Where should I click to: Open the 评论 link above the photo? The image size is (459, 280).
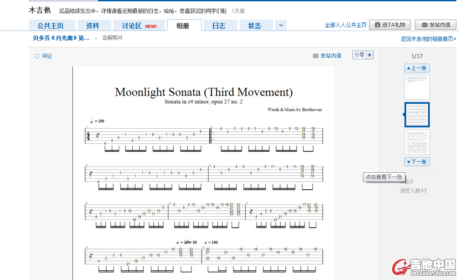point(47,56)
